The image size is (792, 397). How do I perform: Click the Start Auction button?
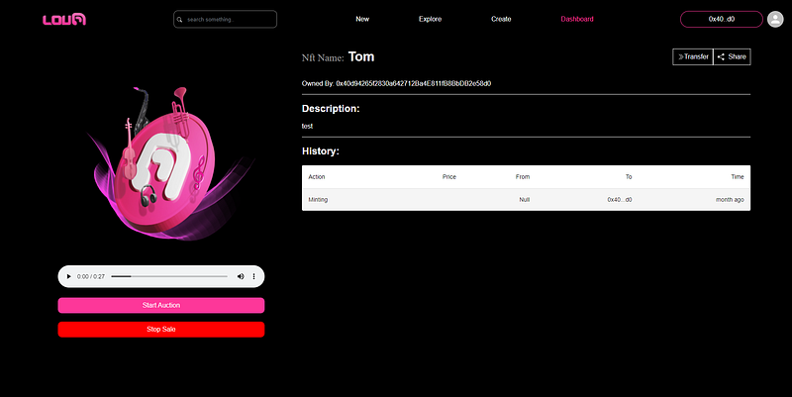coord(161,305)
